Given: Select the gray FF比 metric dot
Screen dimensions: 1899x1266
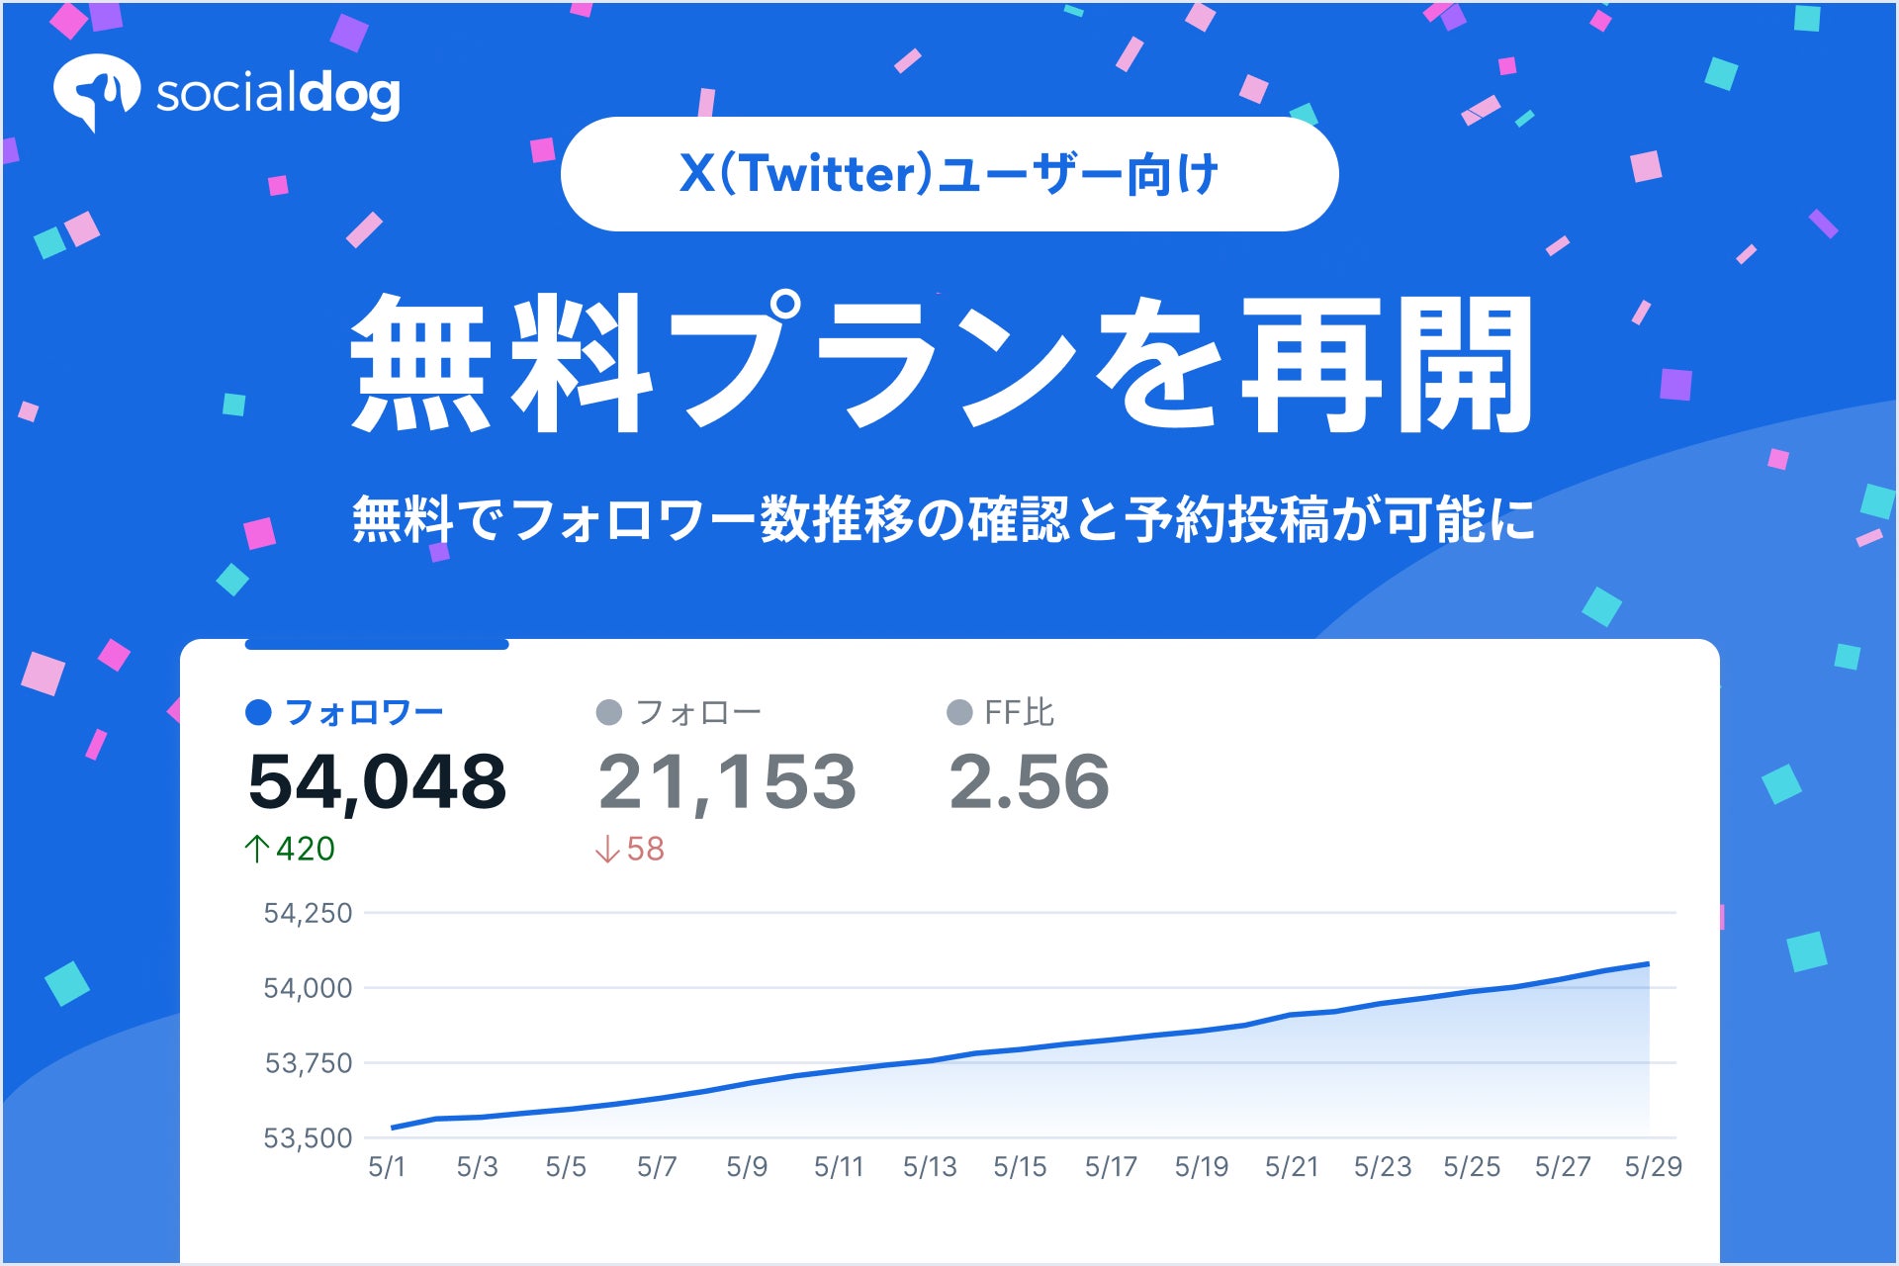Looking at the screenshot, I should [x=959, y=712].
